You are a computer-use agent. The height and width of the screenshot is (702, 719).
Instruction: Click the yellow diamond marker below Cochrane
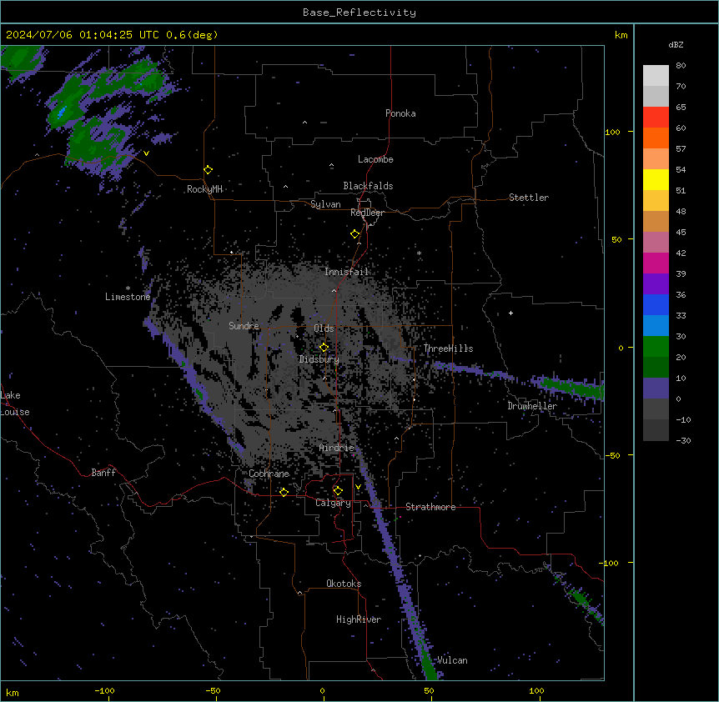tap(284, 492)
